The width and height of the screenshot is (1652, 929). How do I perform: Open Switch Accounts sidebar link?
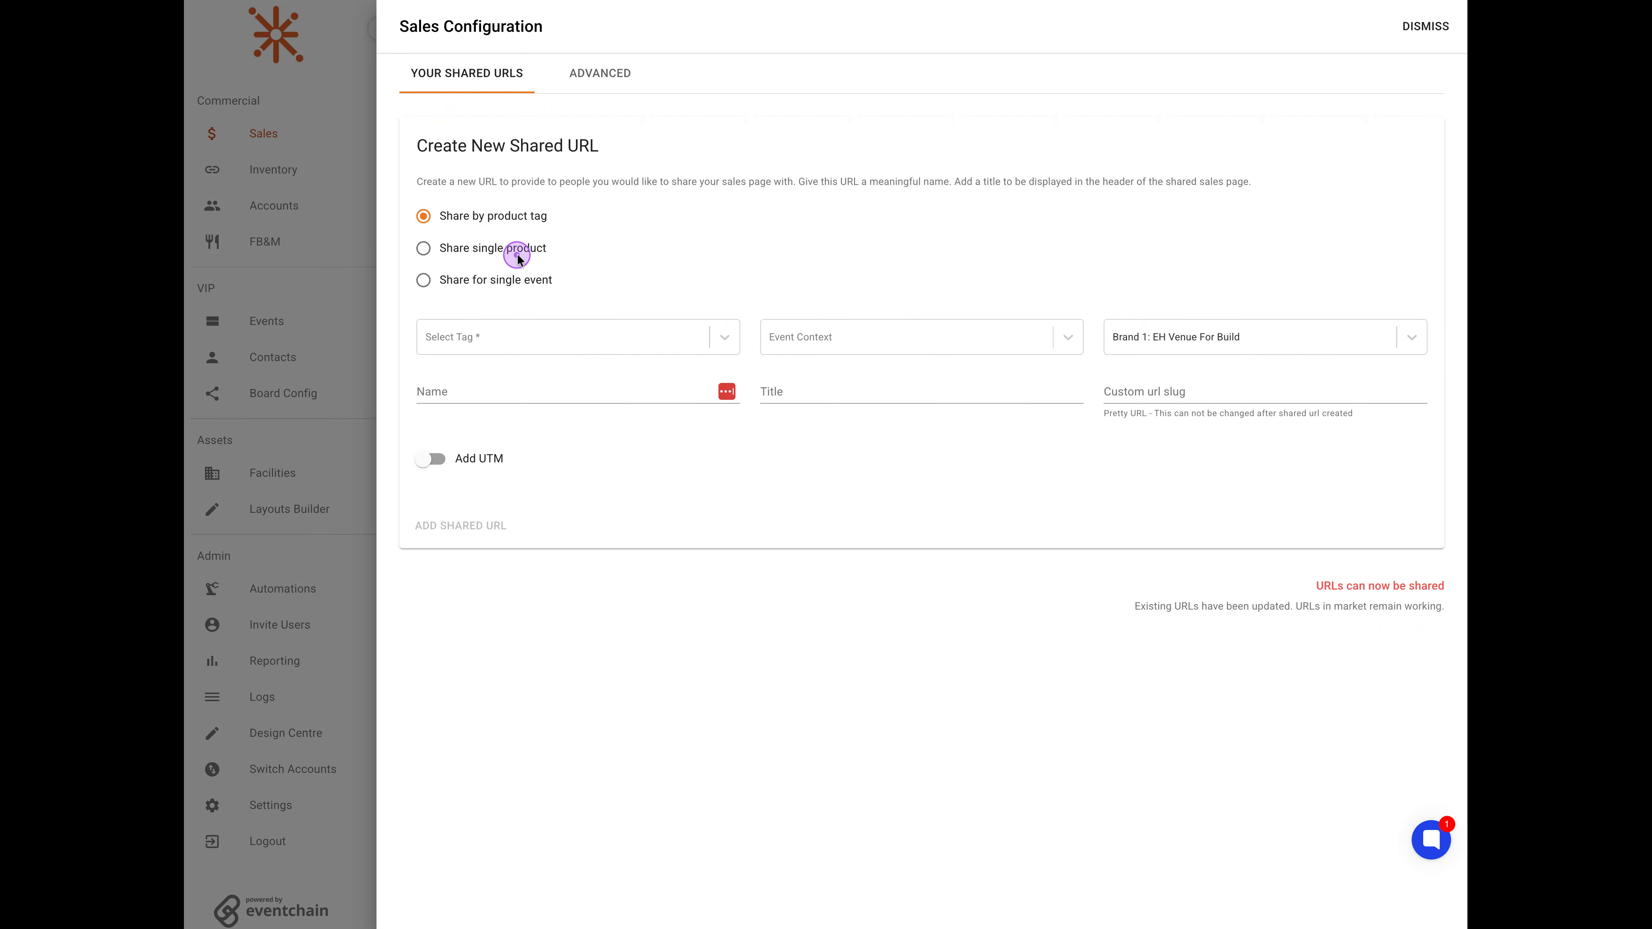pyautogui.click(x=292, y=769)
